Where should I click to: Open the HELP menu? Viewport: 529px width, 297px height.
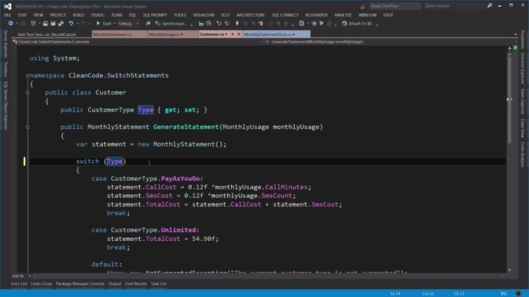(x=388, y=15)
